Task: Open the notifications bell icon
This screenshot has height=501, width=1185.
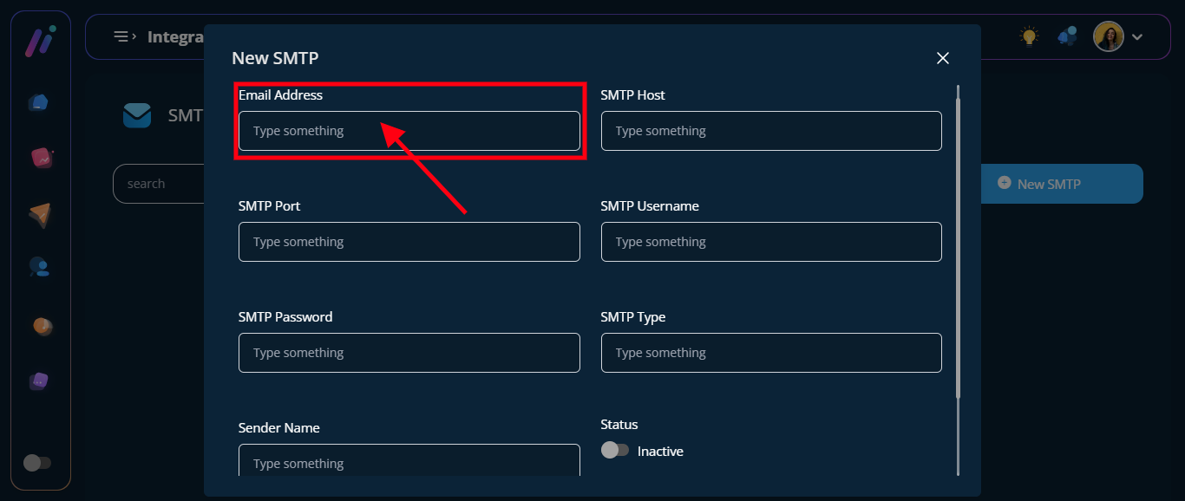Action: 1067,36
